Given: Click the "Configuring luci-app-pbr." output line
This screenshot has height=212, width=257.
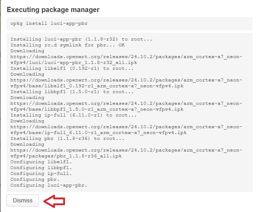Looking at the screenshot, I should coord(49,185).
